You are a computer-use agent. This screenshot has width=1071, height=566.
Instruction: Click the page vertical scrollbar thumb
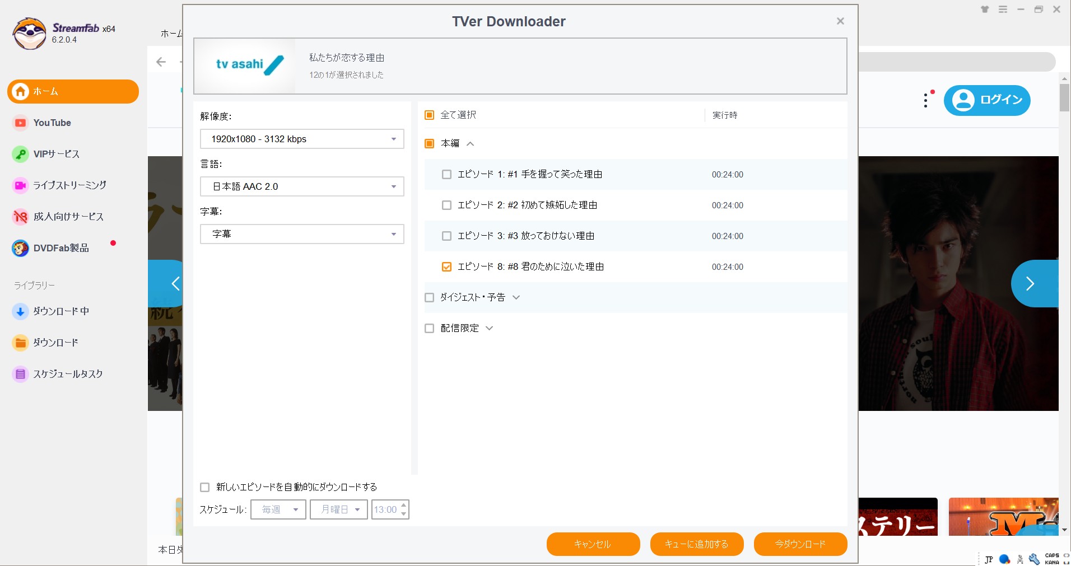(x=1064, y=97)
